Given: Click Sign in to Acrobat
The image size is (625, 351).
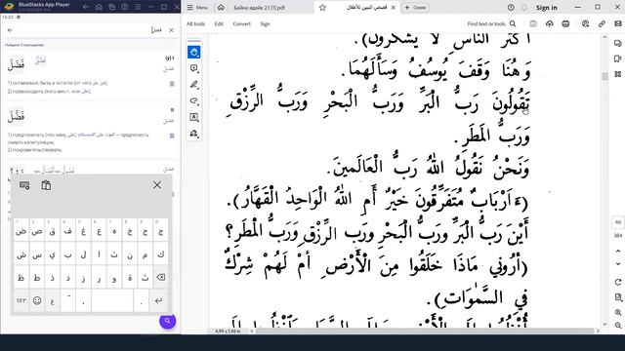Looking at the screenshot, I should coord(547,8).
